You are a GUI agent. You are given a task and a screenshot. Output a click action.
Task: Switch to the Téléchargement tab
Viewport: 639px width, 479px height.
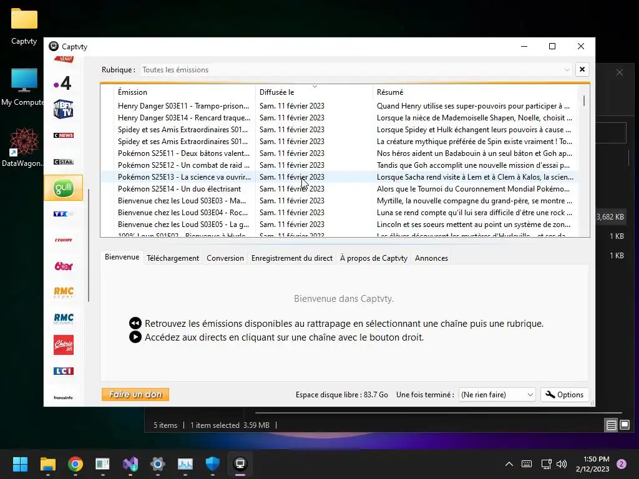point(173,258)
